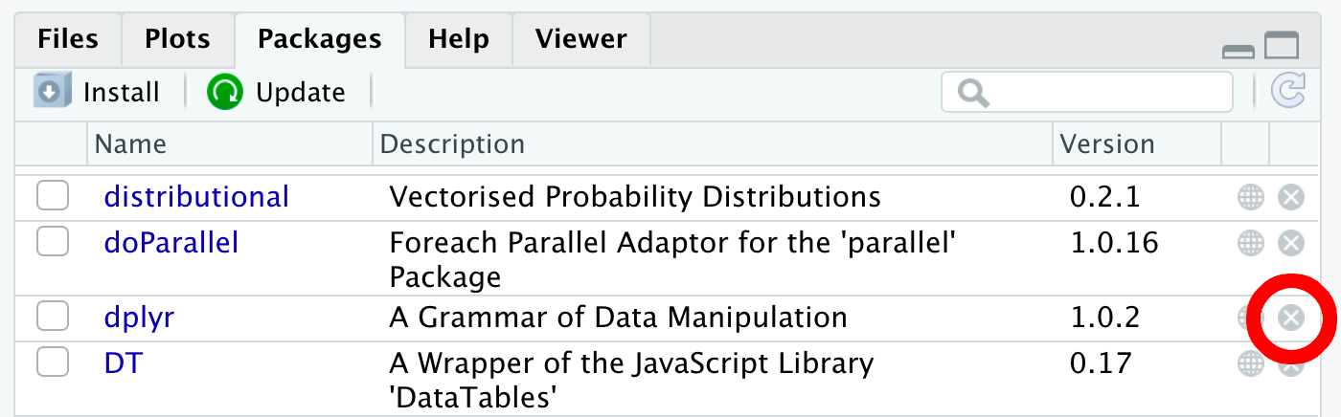Switch to the Plots tab

[177, 39]
